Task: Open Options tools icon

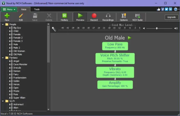Action: [124, 16]
